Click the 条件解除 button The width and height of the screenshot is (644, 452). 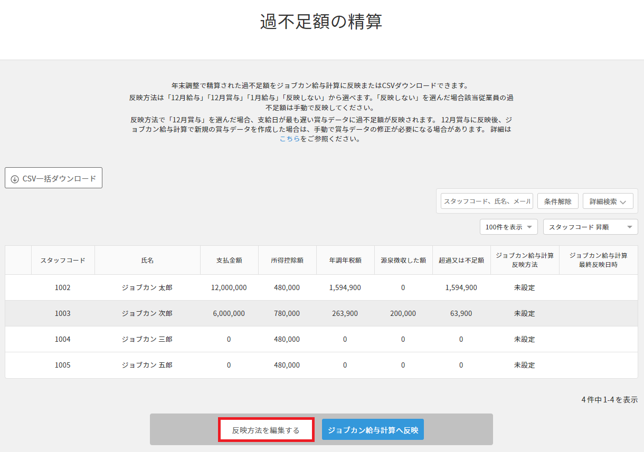point(557,201)
